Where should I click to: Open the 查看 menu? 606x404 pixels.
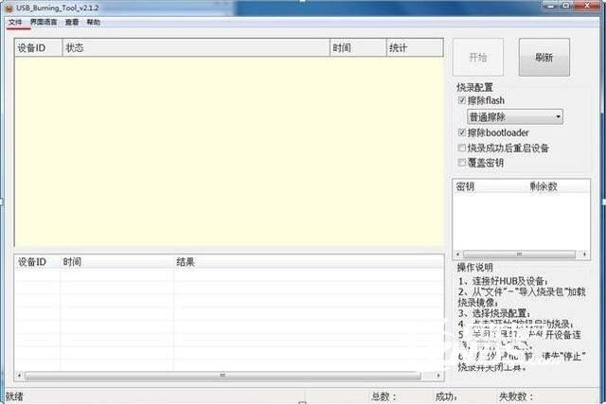[x=72, y=22]
